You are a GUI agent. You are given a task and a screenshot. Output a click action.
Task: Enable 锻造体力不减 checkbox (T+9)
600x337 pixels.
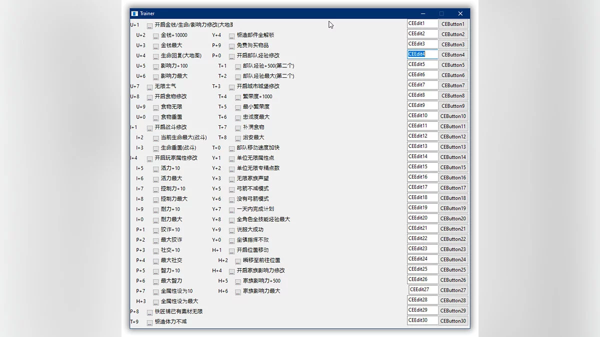(150, 323)
